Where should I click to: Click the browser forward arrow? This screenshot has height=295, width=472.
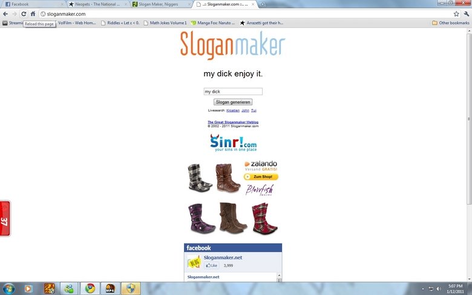[x=15, y=14]
